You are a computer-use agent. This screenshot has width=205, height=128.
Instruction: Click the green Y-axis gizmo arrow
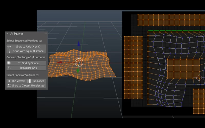tap(78, 71)
